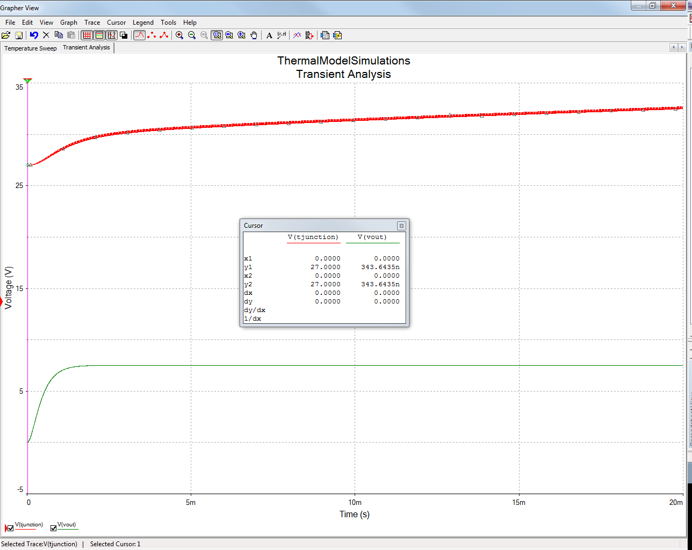Image resolution: width=692 pixels, height=550 pixels.
Task: Click the Zoom In magnifier icon
Action: [179, 35]
